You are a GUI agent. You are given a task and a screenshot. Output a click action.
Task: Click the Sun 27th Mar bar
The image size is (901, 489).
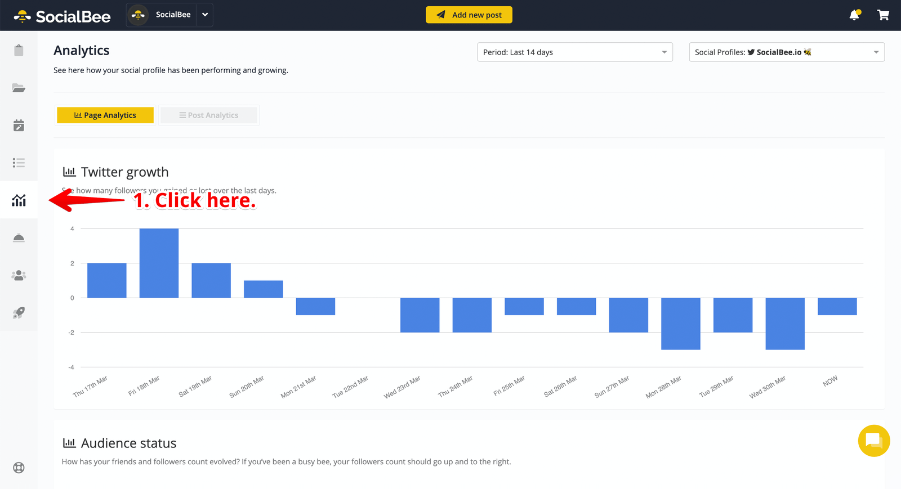[628, 315]
